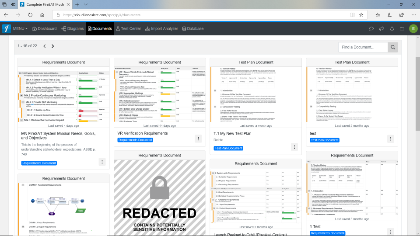Refresh the browser page
Viewport: 420px width, 236px height.
[x=30, y=15]
